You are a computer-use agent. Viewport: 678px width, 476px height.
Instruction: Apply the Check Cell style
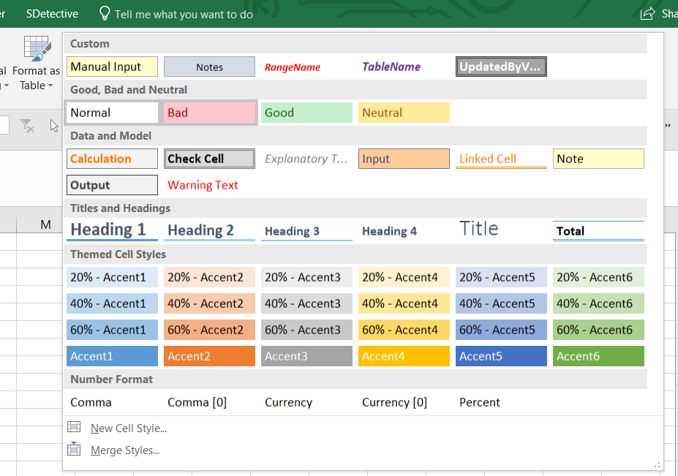209,159
